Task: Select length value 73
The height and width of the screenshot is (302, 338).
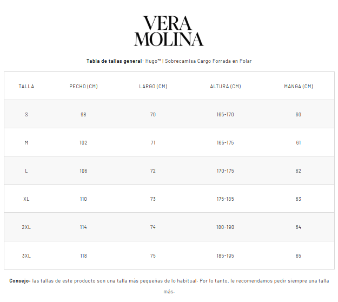Action: [153, 199]
